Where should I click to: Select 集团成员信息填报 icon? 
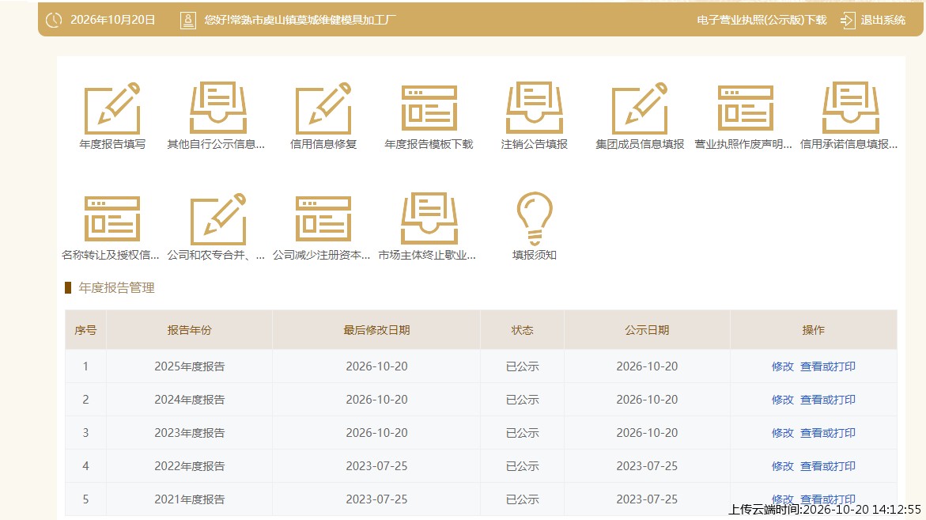[640, 108]
